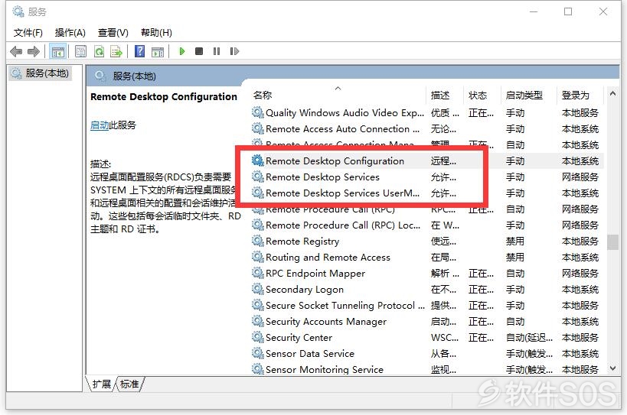The image size is (627, 415).
Task: Select the gear icon of Remote Registry
Action: pos(257,241)
